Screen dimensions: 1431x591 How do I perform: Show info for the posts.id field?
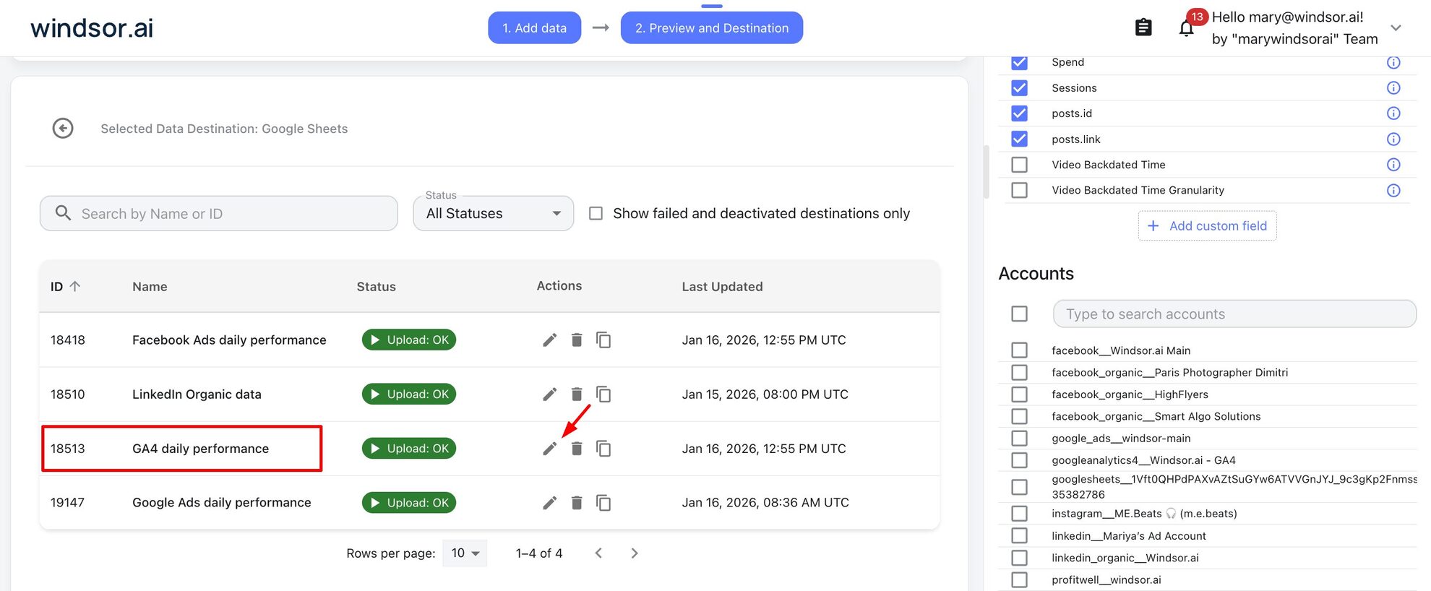pyautogui.click(x=1393, y=113)
